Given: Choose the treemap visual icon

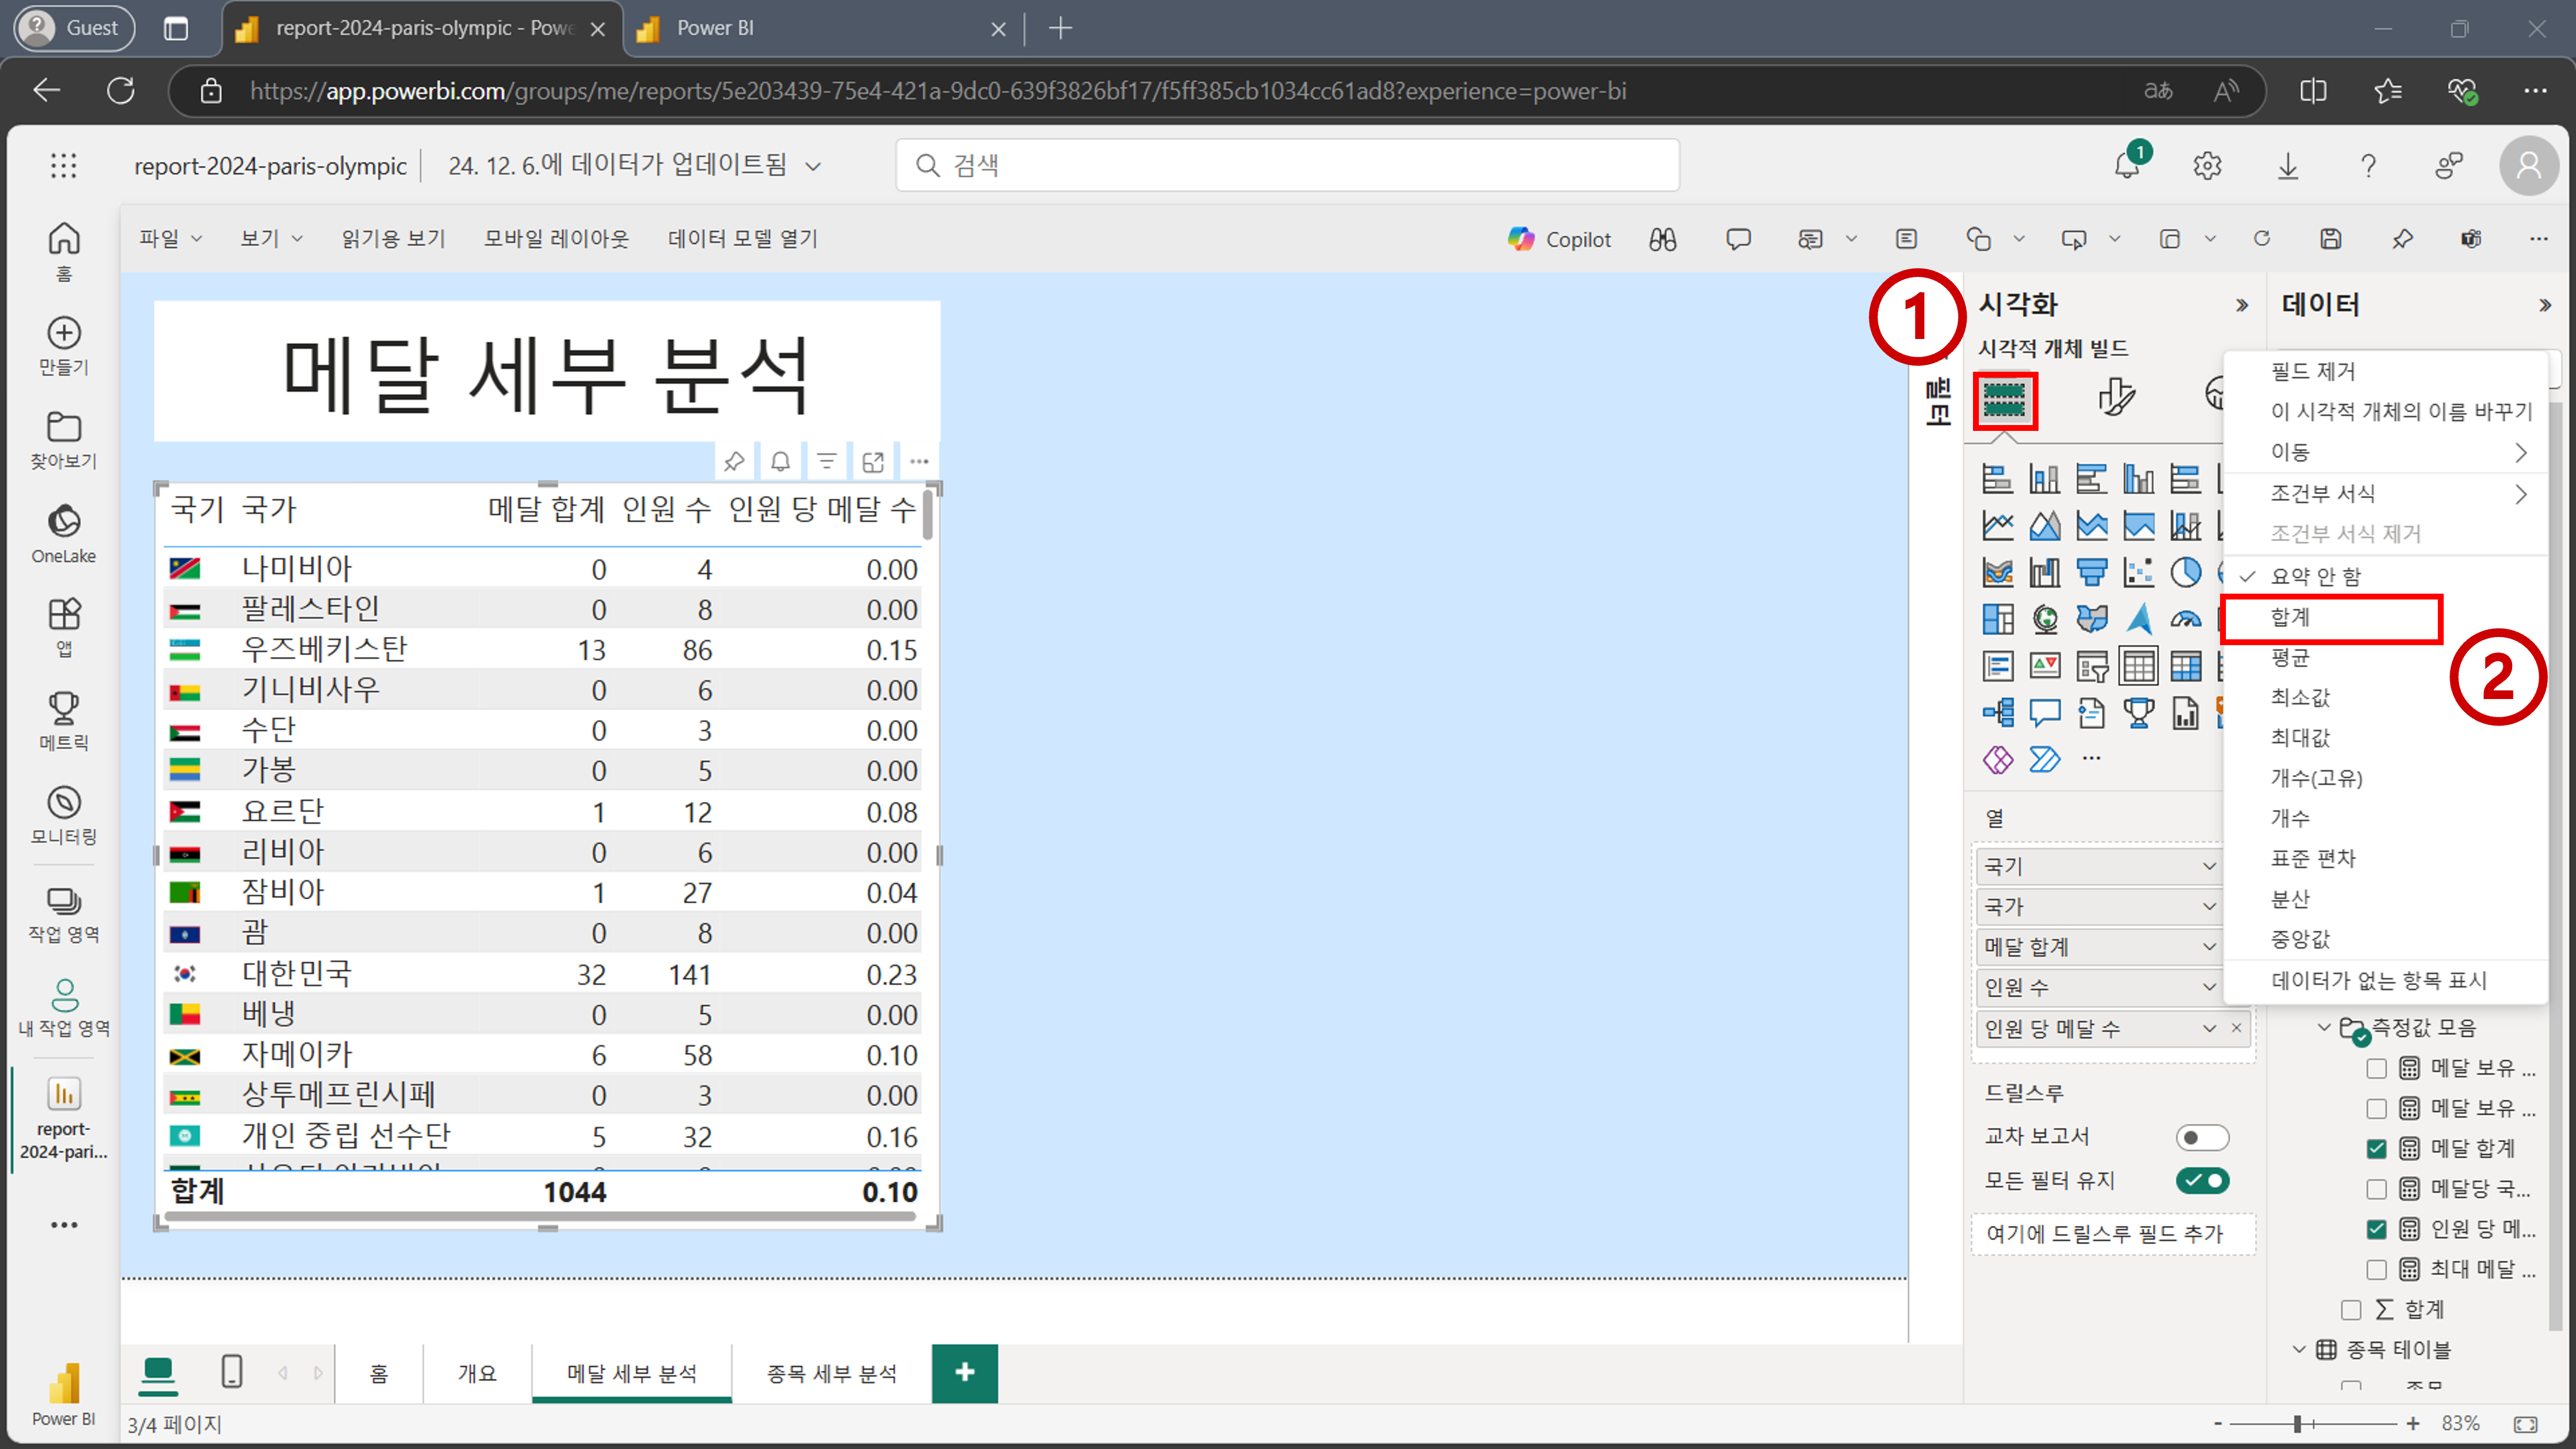Looking at the screenshot, I should pos(1997,619).
